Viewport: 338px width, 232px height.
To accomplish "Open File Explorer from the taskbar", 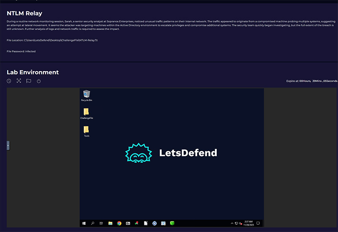I will 110,223.
